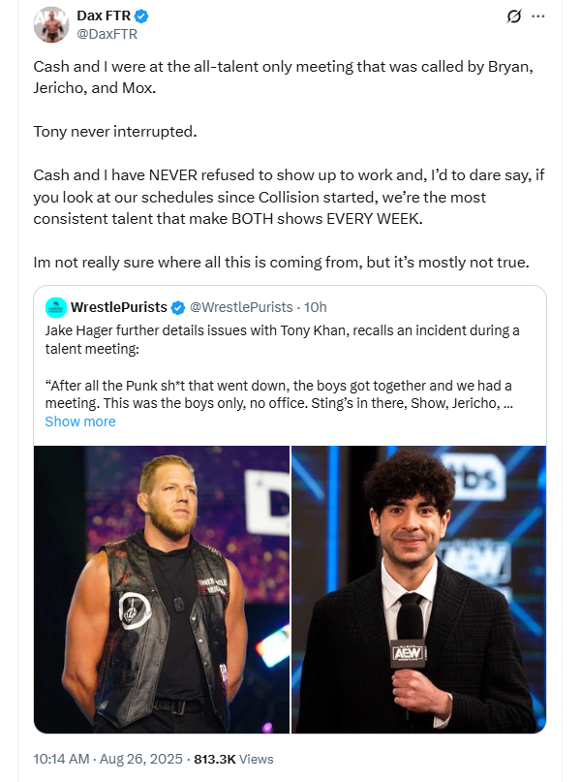Screen dimensions: 581x782
Task: Open the right photo with AEW microphone
Action: [x=418, y=588]
